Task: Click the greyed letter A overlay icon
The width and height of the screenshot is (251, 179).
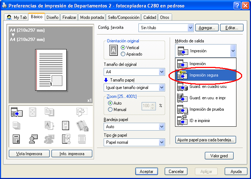Action: pos(49,125)
